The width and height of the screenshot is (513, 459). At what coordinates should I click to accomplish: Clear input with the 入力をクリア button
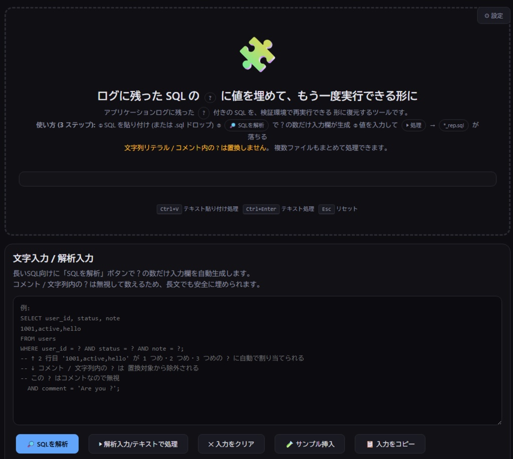pos(231,443)
